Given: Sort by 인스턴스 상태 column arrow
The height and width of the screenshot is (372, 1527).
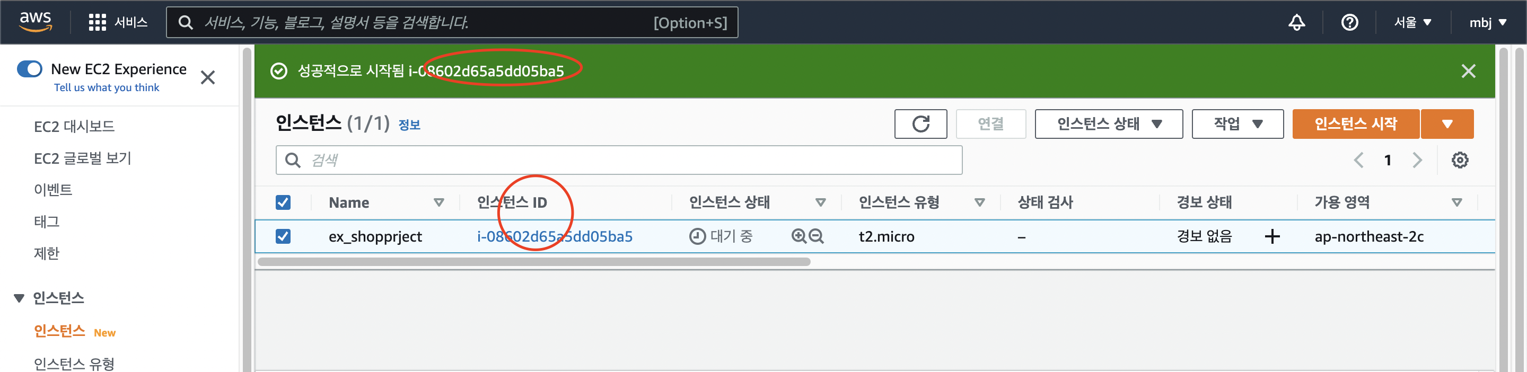Looking at the screenshot, I should (820, 202).
